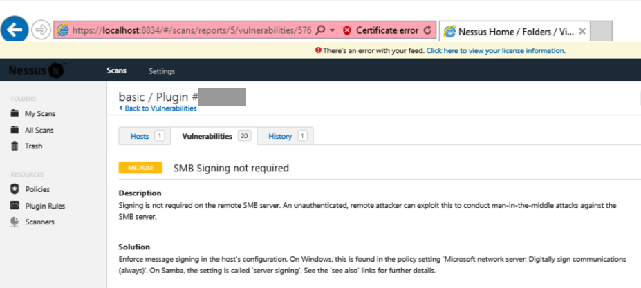The width and height of the screenshot is (641, 288).
Task: Open the Settings menu in header
Action: pyautogui.click(x=162, y=71)
